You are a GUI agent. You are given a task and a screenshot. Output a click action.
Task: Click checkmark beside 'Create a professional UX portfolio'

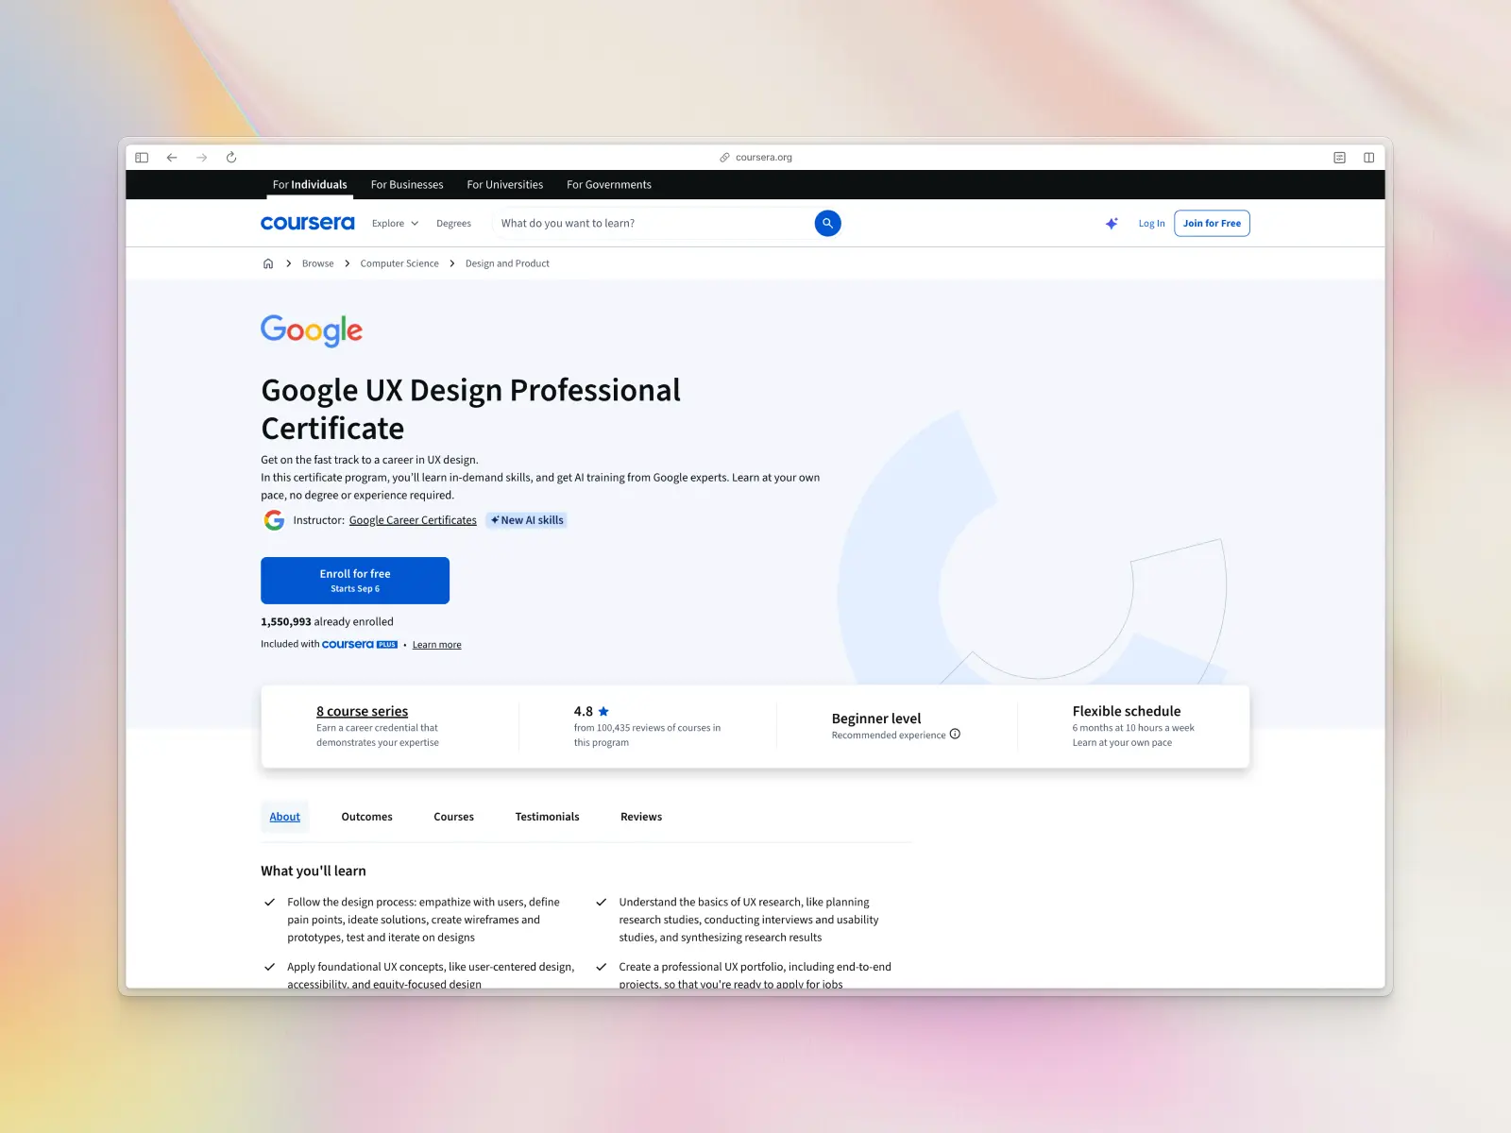click(601, 967)
